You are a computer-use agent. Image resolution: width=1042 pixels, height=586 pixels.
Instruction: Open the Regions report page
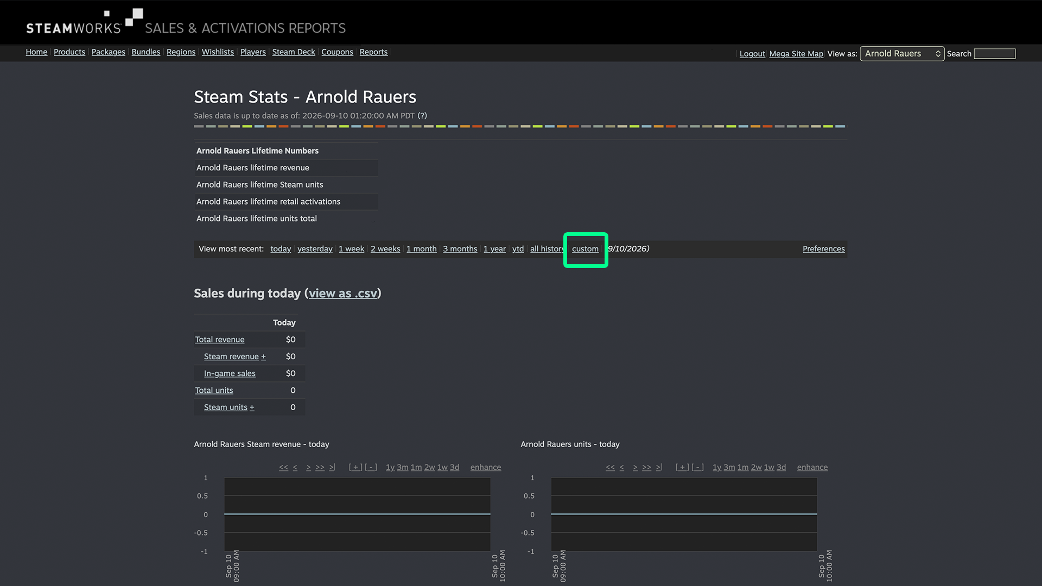coord(181,52)
